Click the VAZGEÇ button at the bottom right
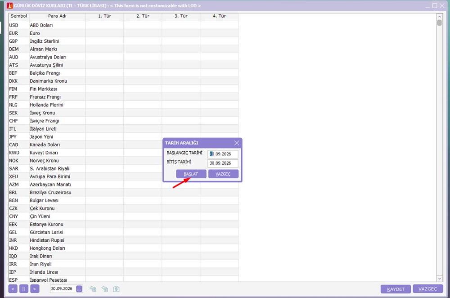 click(427, 289)
